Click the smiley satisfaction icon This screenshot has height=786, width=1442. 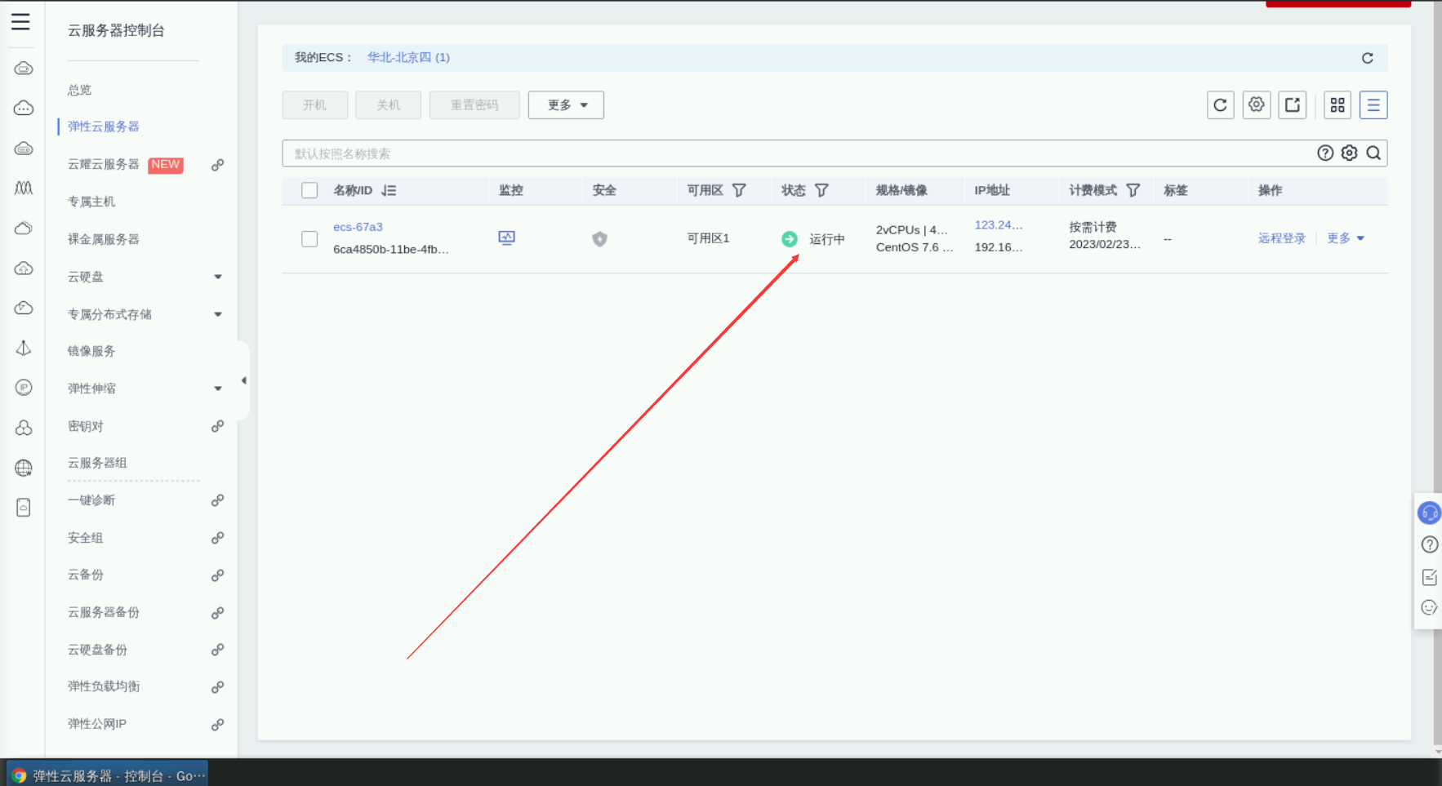[1429, 607]
